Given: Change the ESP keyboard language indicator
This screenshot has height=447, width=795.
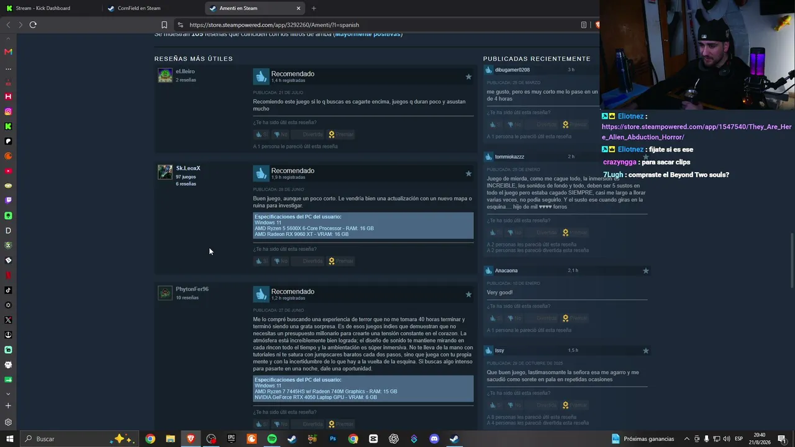Looking at the screenshot, I should (x=738, y=439).
